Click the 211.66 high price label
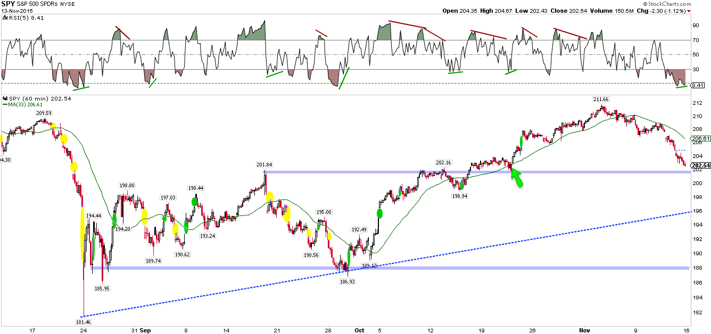Viewport: 711px width, 334px height. 602,99
